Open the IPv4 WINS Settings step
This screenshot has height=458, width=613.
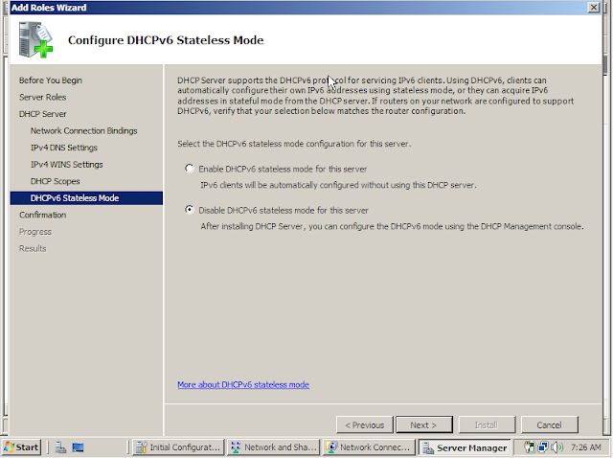pyautogui.click(x=66, y=164)
